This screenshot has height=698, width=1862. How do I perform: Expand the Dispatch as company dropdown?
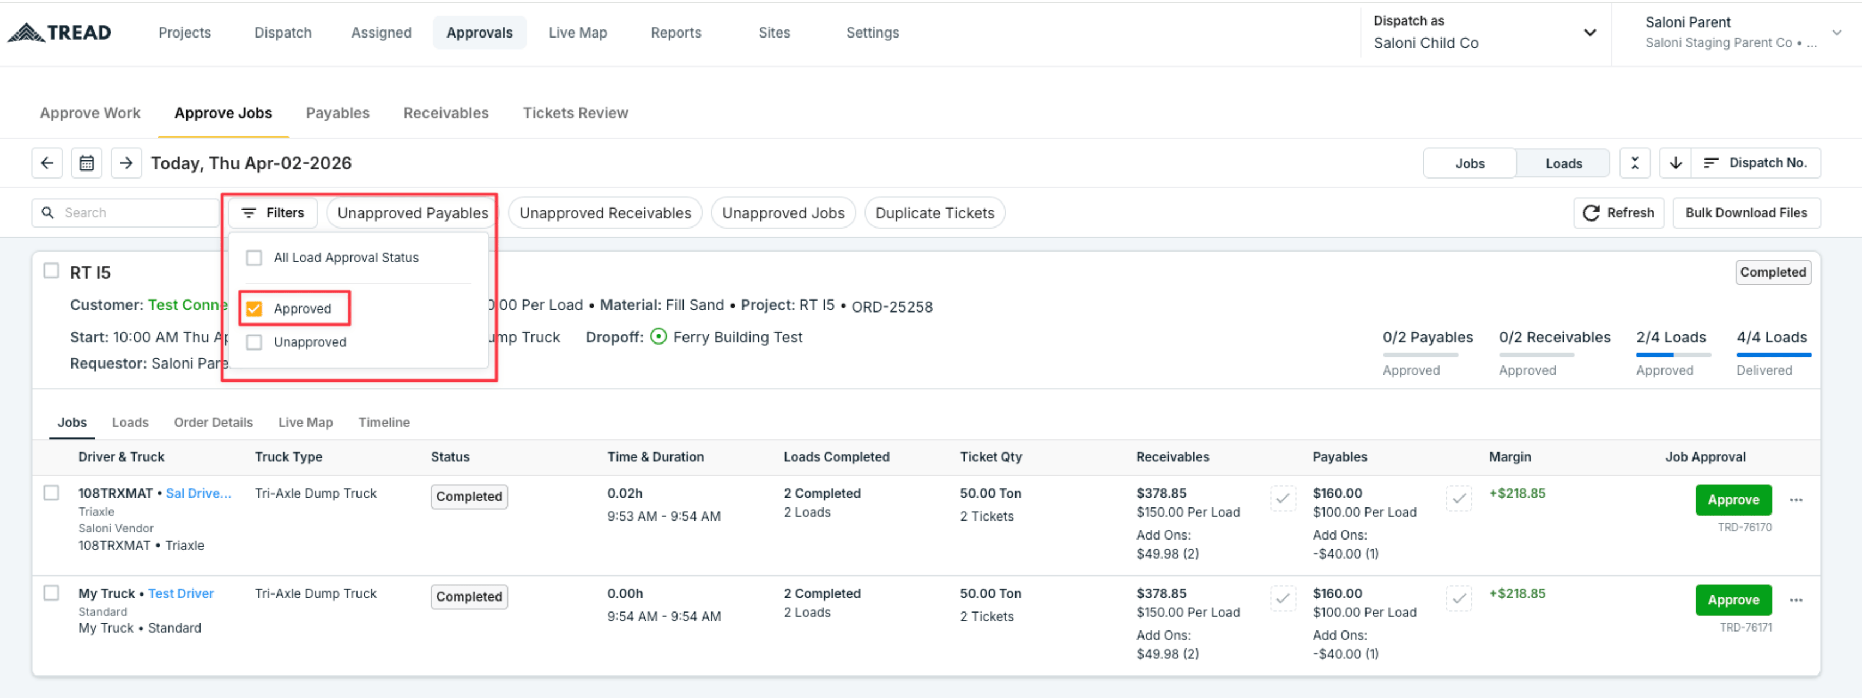1590,33
